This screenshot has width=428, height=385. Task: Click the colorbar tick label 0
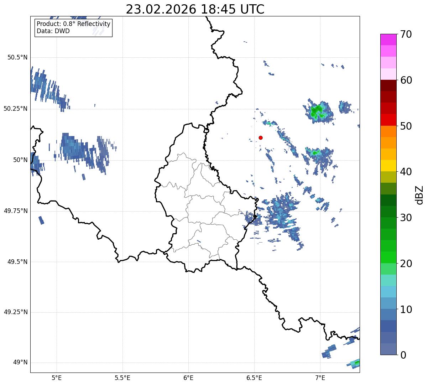click(403, 355)
